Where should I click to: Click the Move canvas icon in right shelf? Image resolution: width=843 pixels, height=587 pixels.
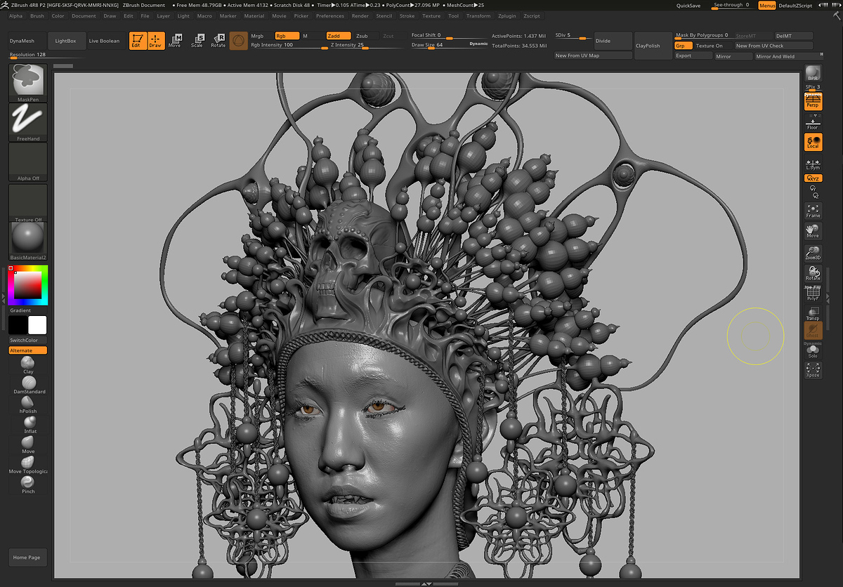tap(813, 231)
